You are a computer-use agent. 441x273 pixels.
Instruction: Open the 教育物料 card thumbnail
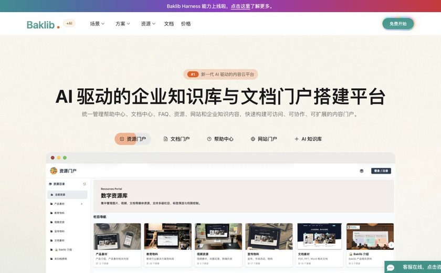click(168, 236)
